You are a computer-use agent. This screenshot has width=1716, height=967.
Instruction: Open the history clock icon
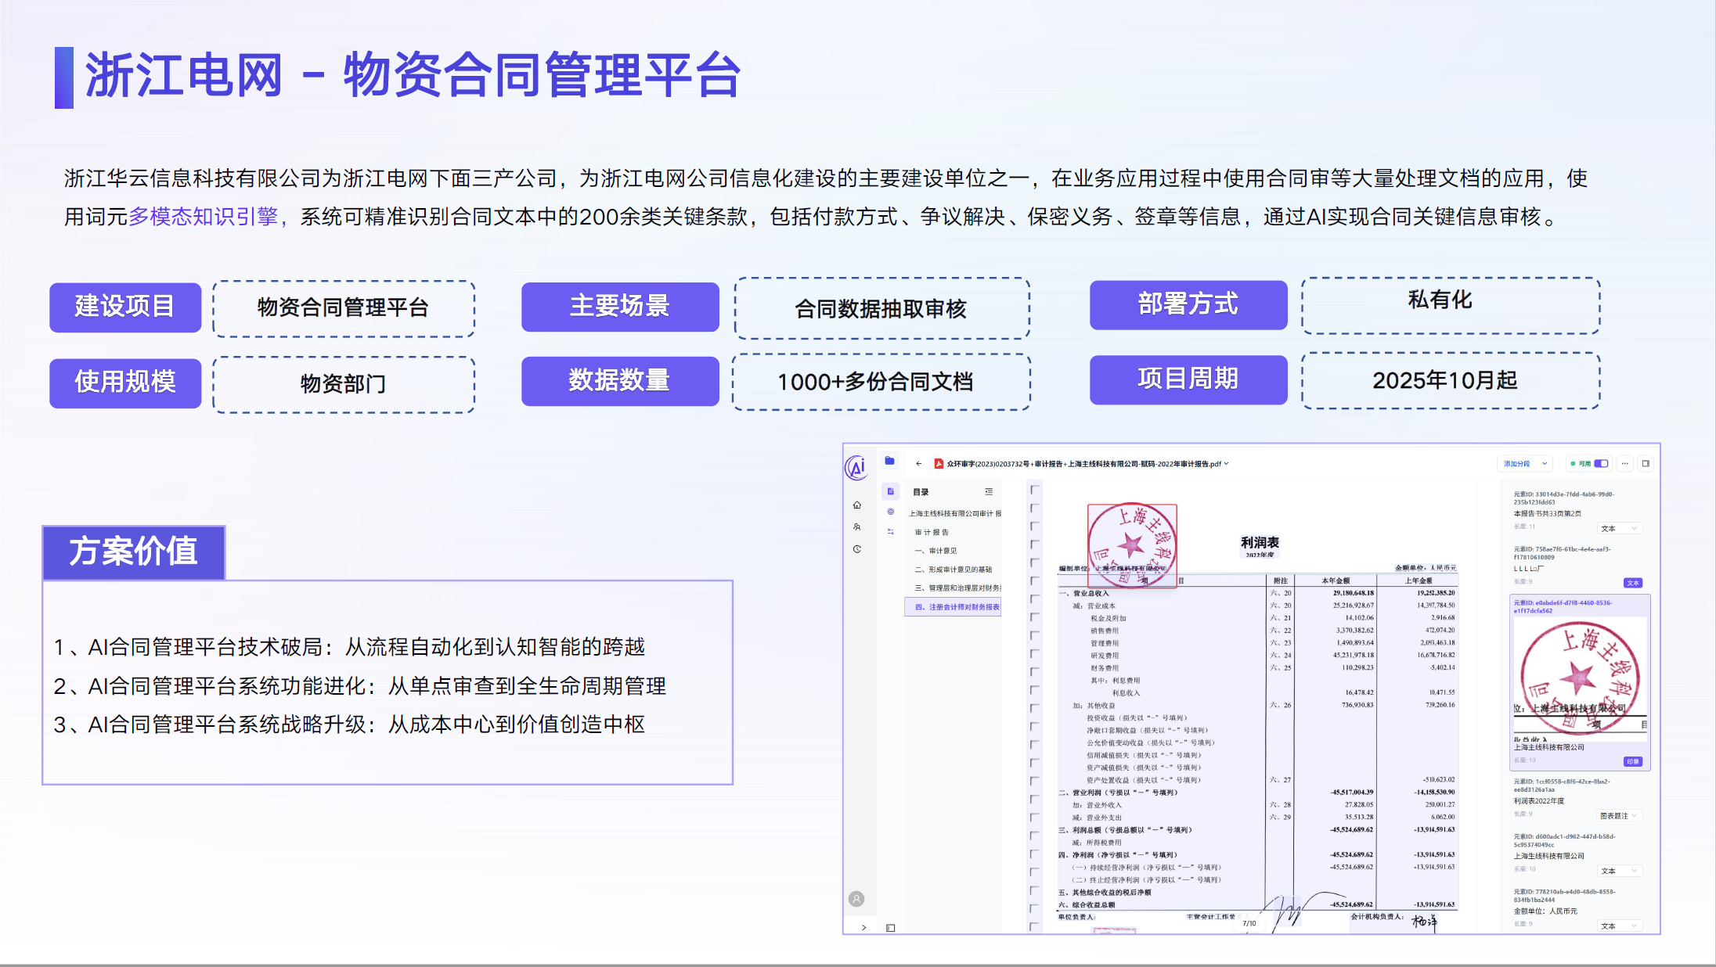tap(857, 549)
